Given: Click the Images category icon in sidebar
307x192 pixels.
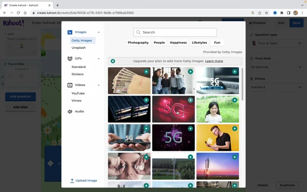Looking at the screenshot, I should 70,32.
